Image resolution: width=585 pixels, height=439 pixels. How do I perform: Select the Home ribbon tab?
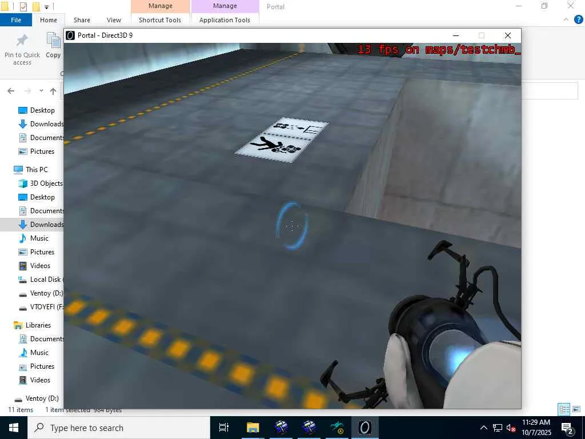tap(49, 20)
